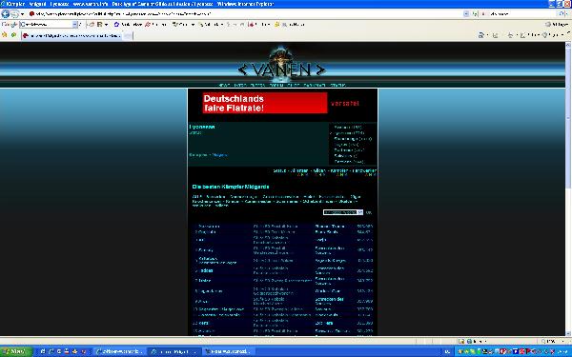This screenshot has height=357, width=572.
Task: Switch to the open Vanen browser tab
Action: [71, 35]
